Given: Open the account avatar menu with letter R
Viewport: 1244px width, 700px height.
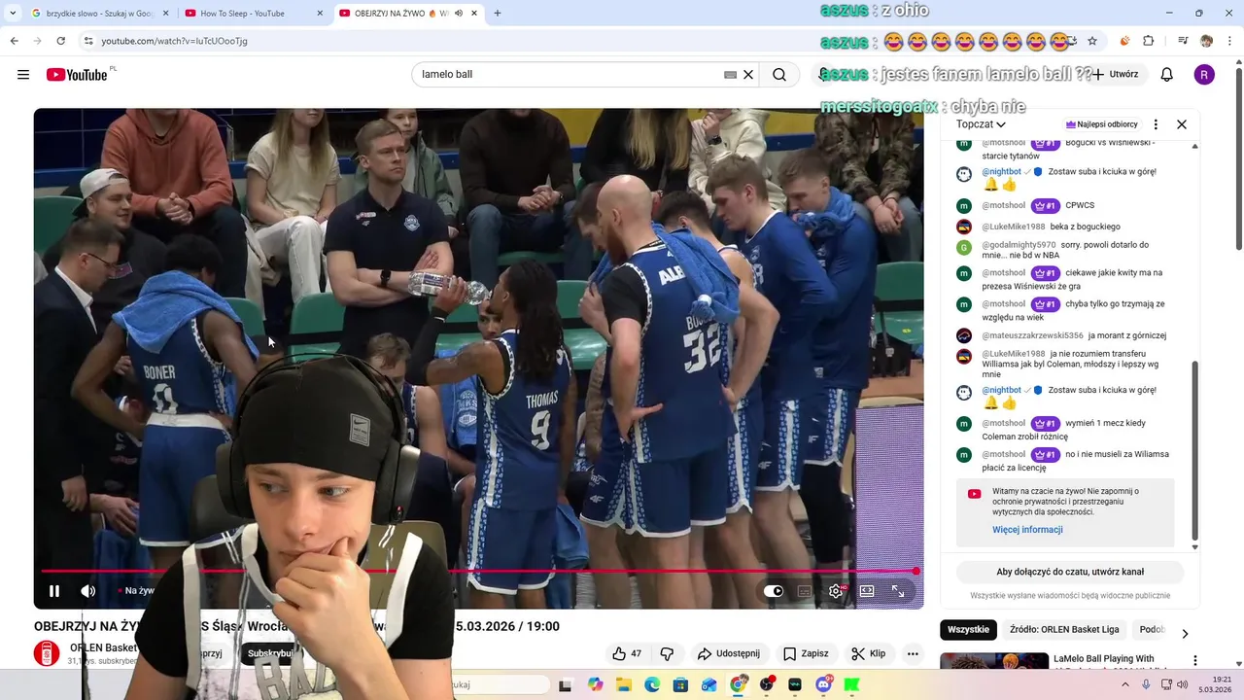Looking at the screenshot, I should (x=1204, y=75).
